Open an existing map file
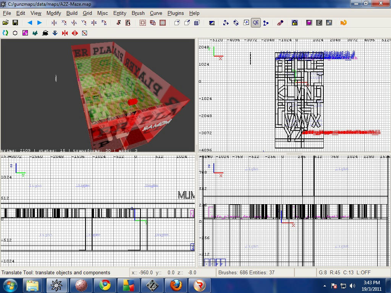Screen dimensions: 391x293 pos(5,23)
